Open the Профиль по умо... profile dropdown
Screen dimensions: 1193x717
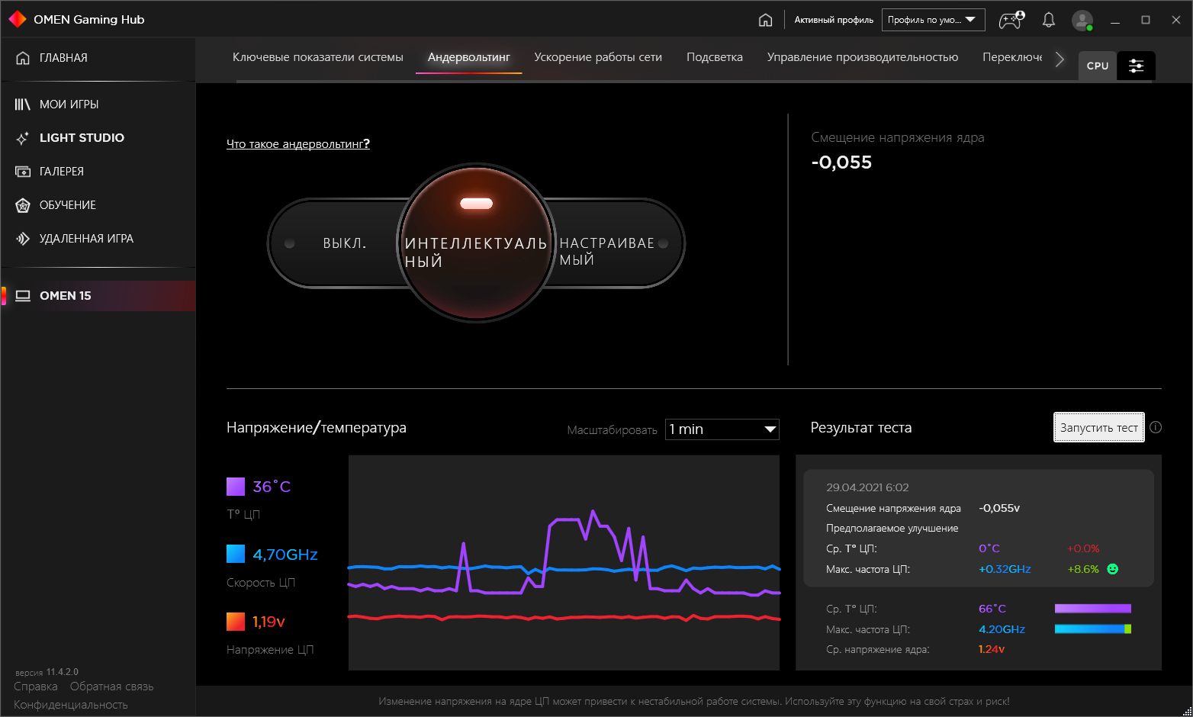pyautogui.click(x=933, y=20)
